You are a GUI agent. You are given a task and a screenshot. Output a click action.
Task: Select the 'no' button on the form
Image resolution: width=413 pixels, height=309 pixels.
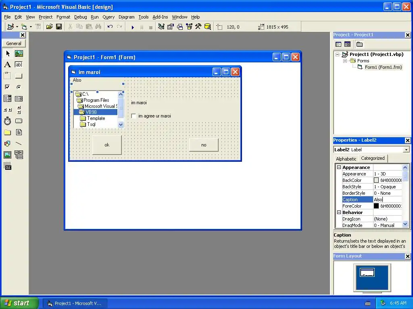point(204,145)
